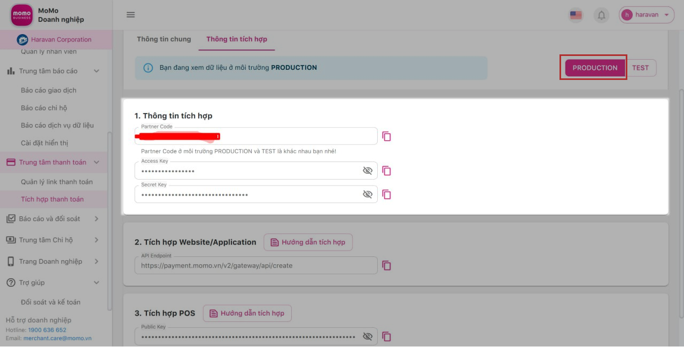Collapse the Trợ giúp section
Viewport: 684px width, 347px height.
97,283
